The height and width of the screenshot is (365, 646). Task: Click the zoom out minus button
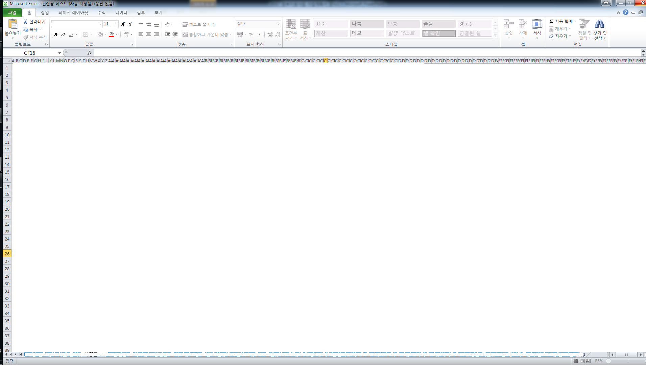click(608, 361)
